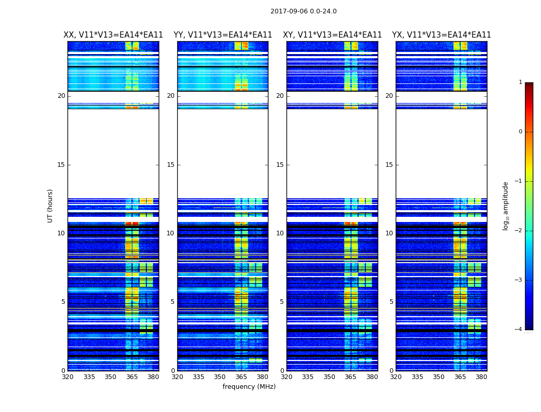The width and height of the screenshot is (541, 412).
Task: Click the 380 tick on YX panel
Action: 481,377
